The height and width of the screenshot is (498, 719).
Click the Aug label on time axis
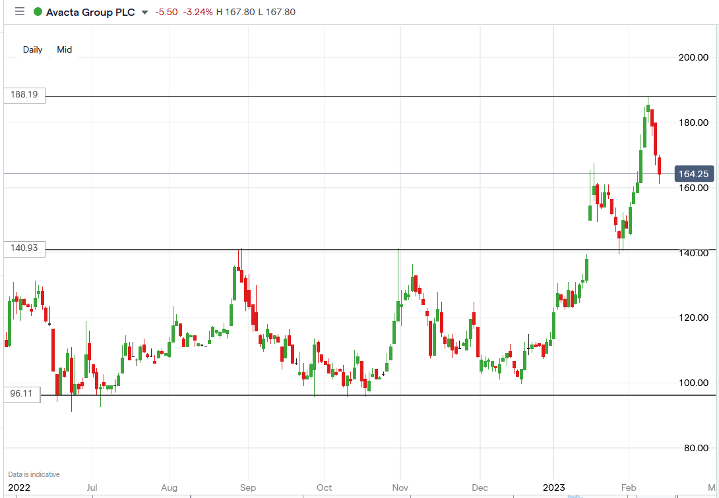click(170, 487)
